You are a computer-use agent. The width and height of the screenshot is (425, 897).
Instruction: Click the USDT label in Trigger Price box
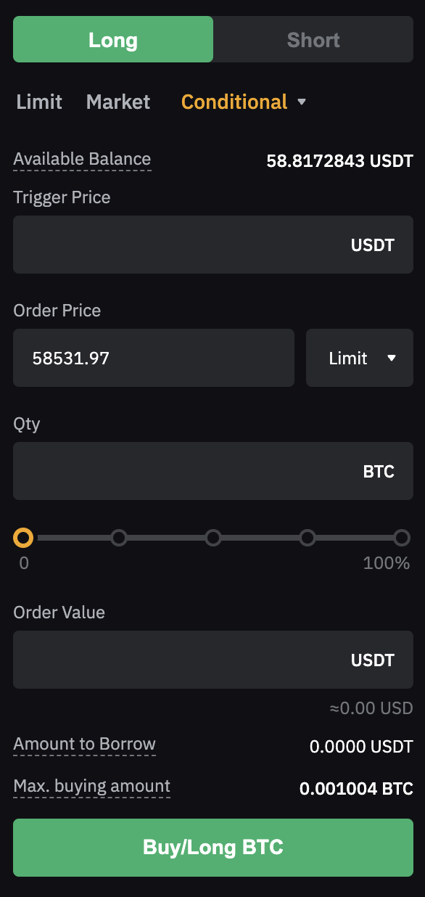point(373,245)
